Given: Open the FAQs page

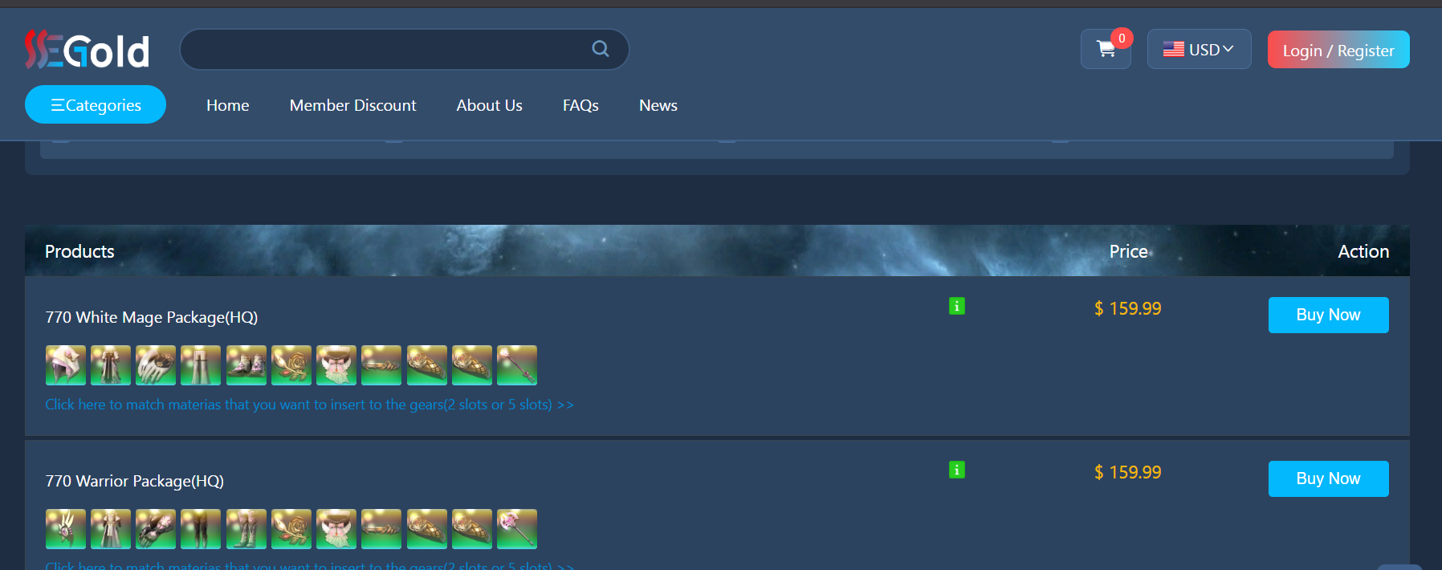Looking at the screenshot, I should point(580,105).
